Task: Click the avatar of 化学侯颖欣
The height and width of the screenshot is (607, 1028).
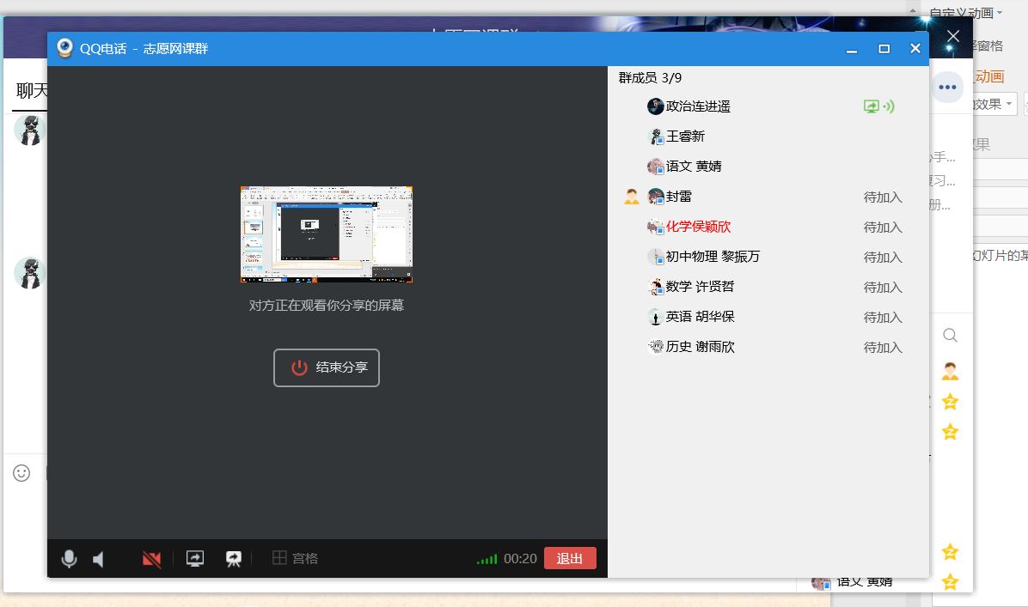Action: point(656,227)
